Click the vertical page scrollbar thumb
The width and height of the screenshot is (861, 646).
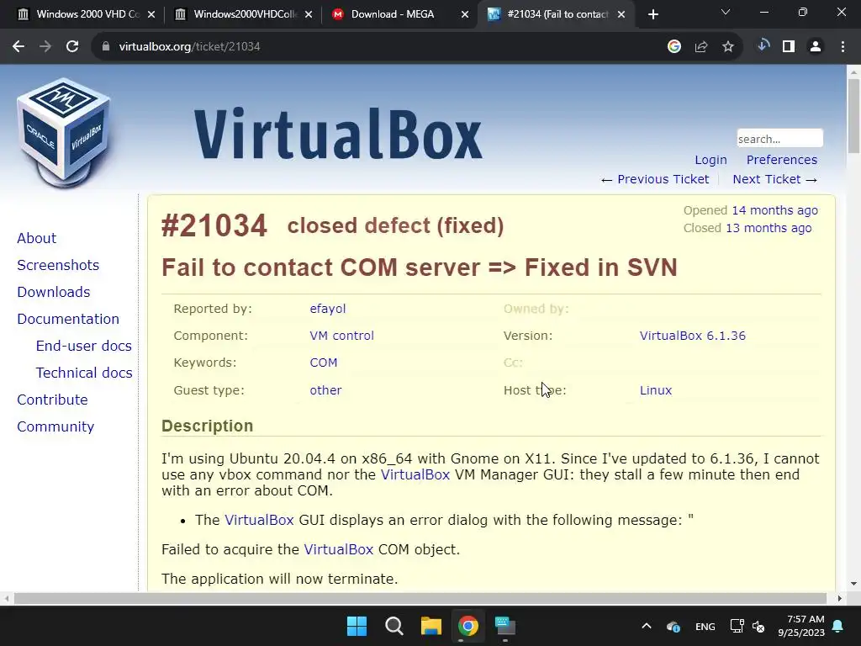[853, 116]
